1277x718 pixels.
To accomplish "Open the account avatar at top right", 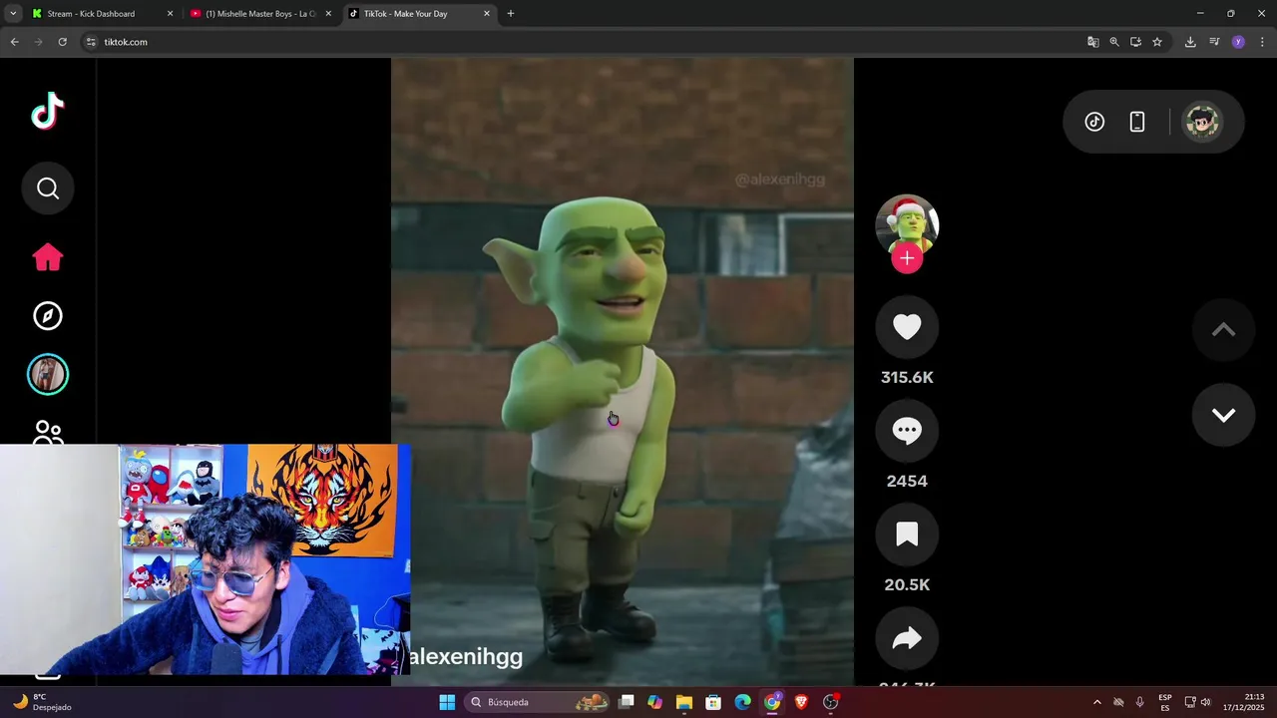I will [1202, 122].
